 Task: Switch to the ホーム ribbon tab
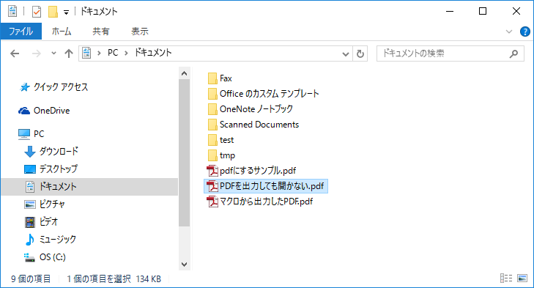(62, 32)
